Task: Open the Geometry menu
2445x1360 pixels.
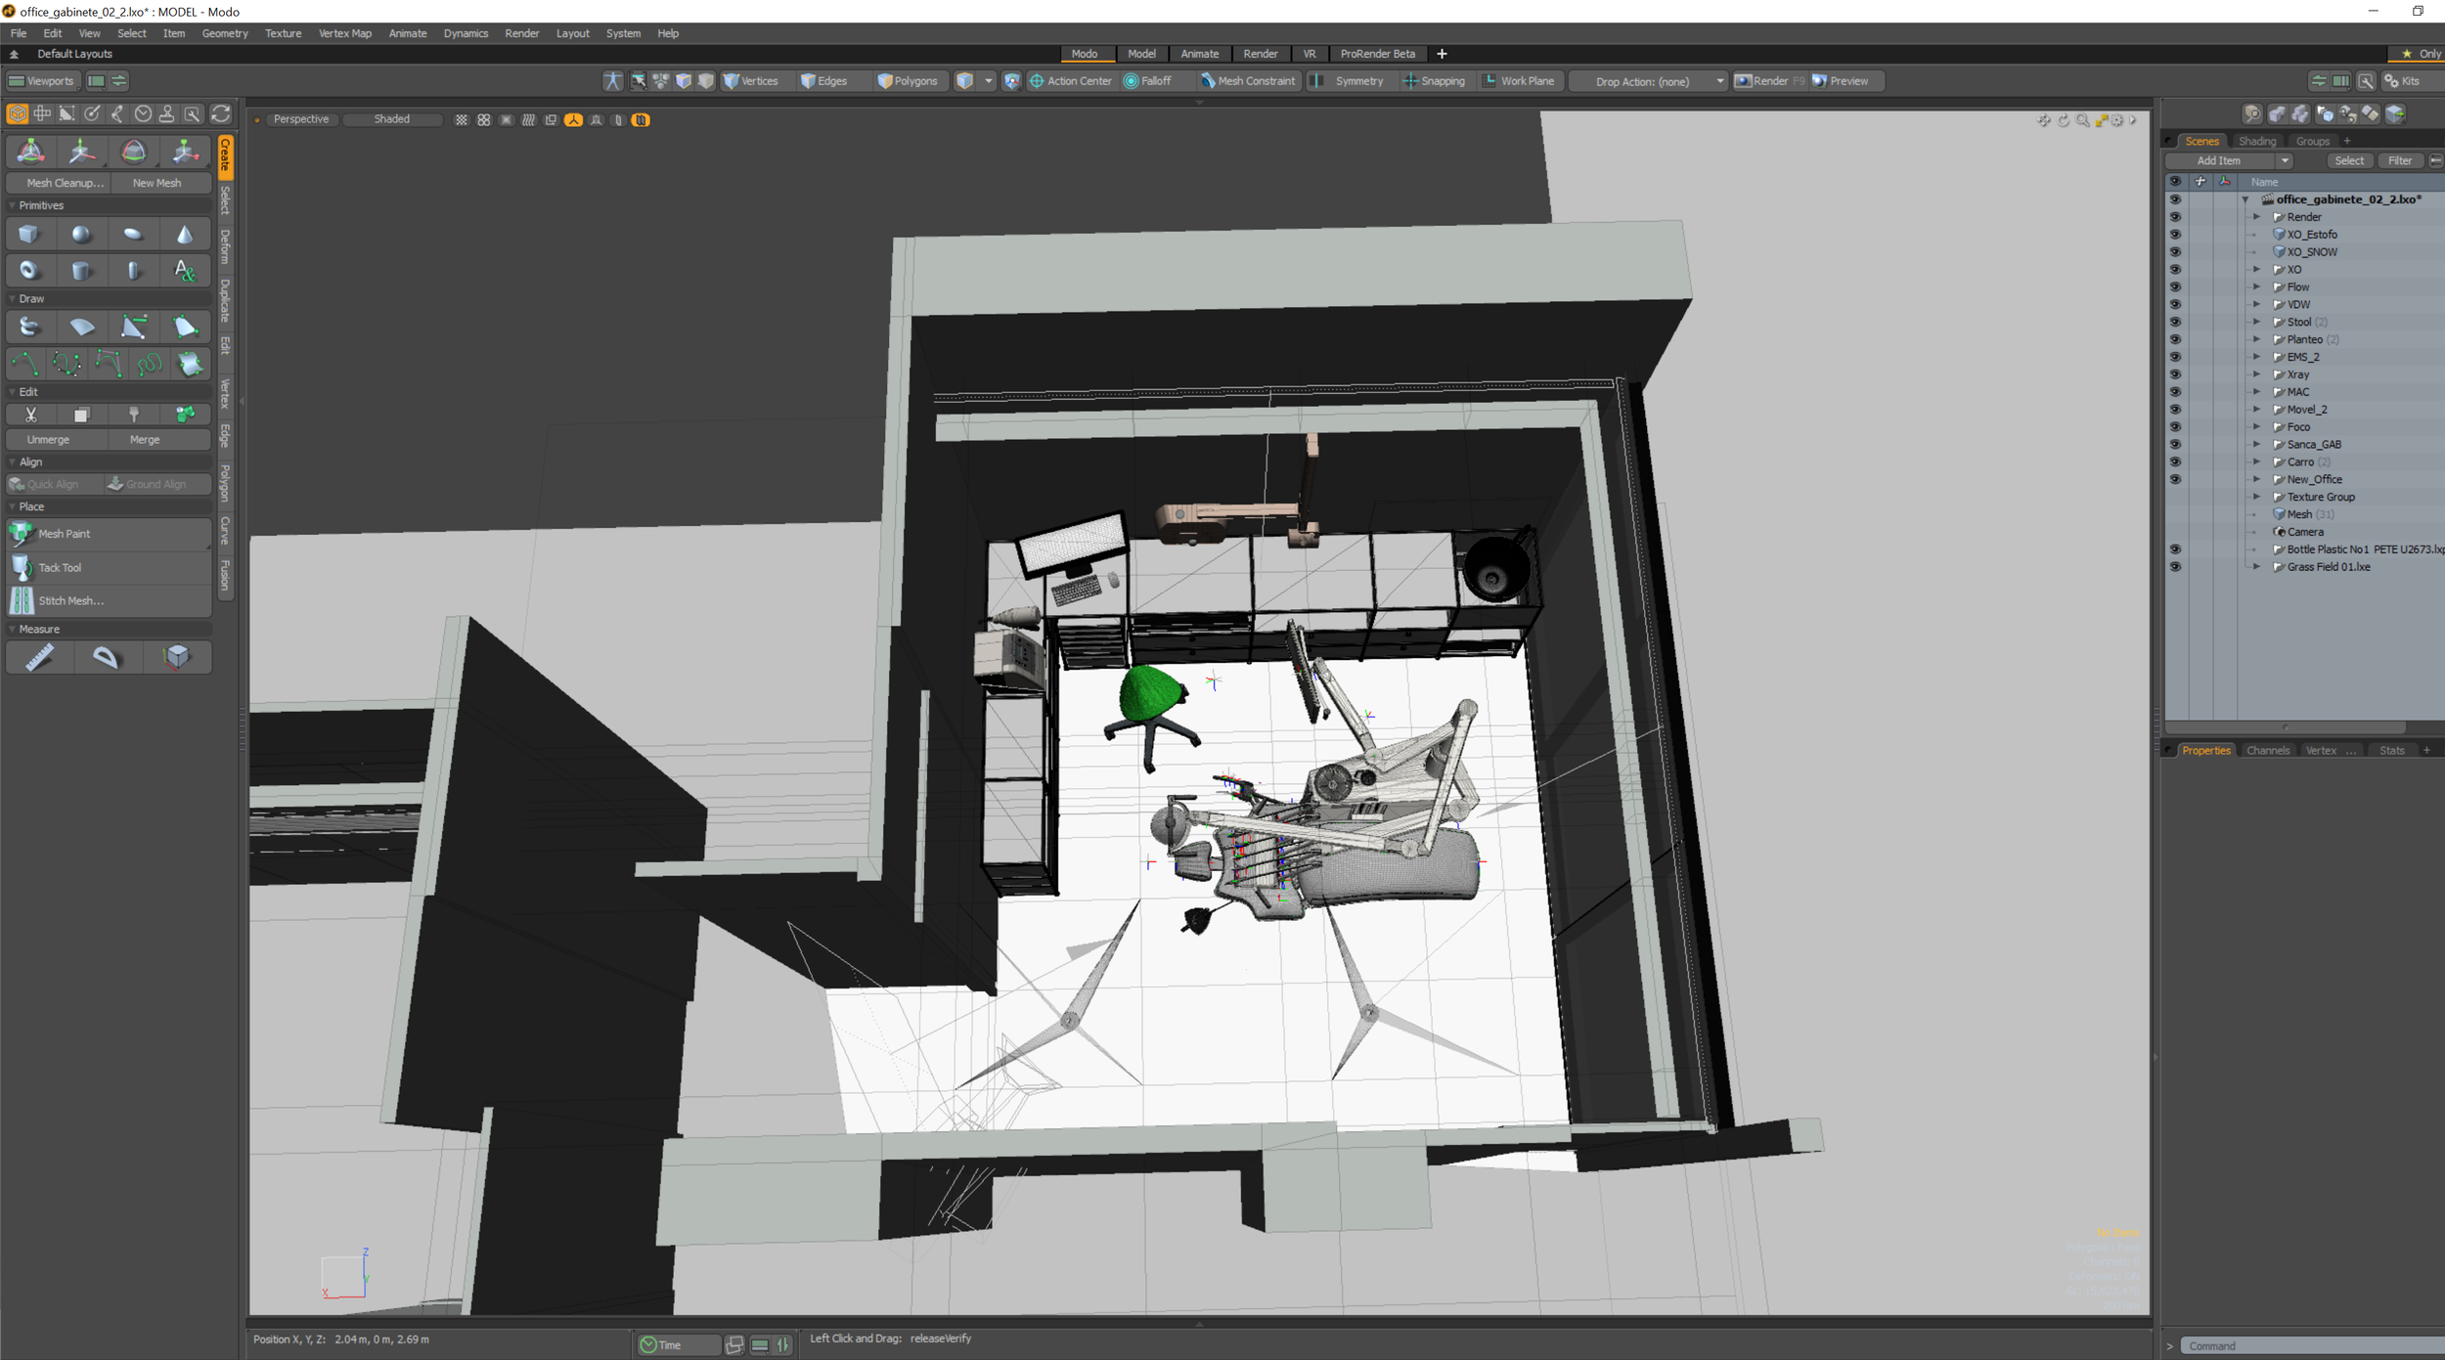Action: point(224,33)
